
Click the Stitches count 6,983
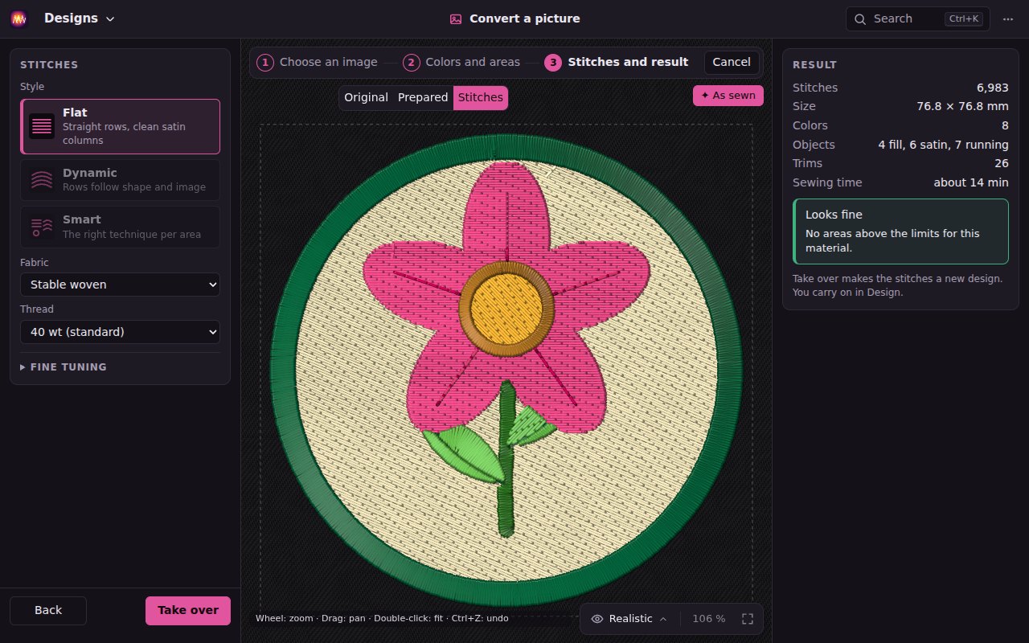coord(993,88)
